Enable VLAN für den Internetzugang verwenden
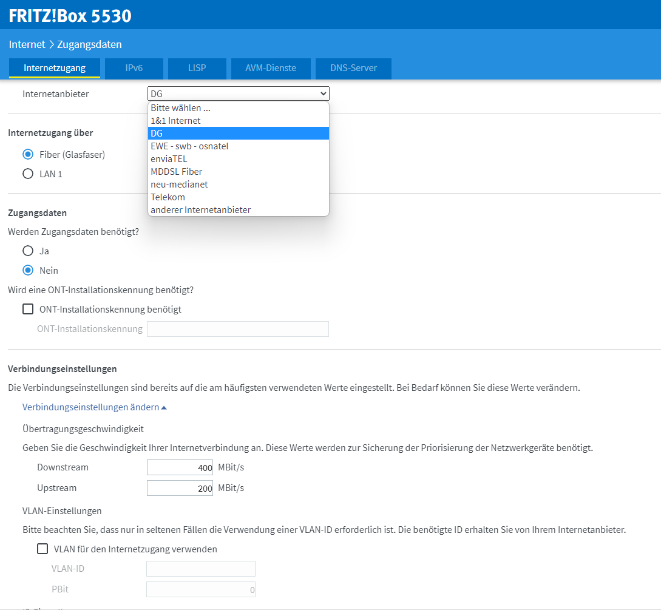The height and width of the screenshot is (610, 661). click(x=42, y=549)
